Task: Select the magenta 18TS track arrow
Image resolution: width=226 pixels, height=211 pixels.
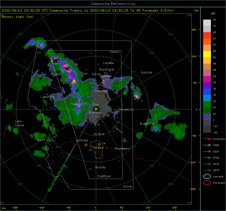Action: pyautogui.click(x=207, y=170)
